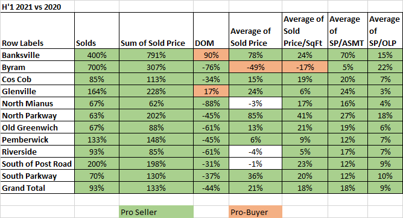Click North Parkway Sum of Sold Price 202%
403x218 pixels.
(x=156, y=115)
